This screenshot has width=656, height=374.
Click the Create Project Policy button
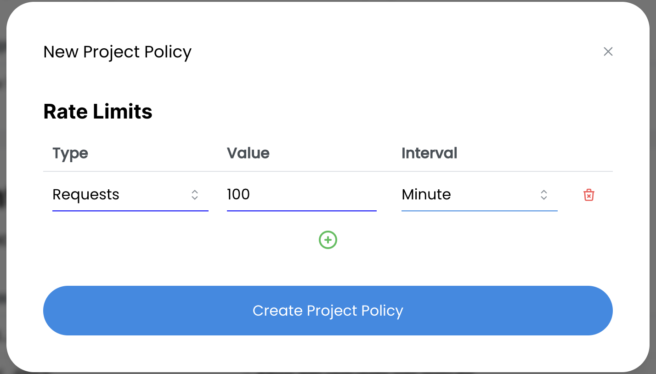coord(328,311)
